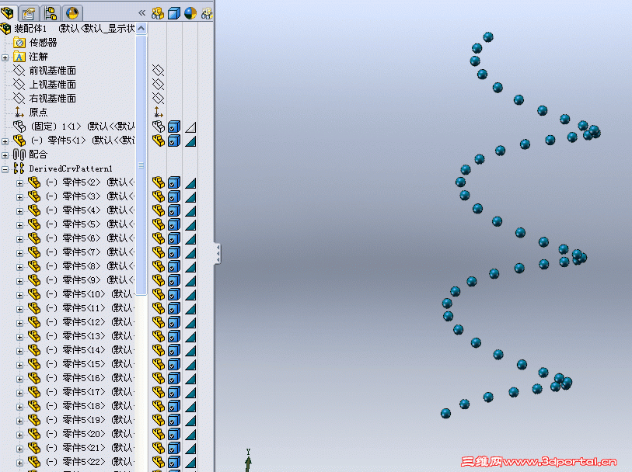
Task: Expand the 注解 annotations folder
Action: click(5, 57)
